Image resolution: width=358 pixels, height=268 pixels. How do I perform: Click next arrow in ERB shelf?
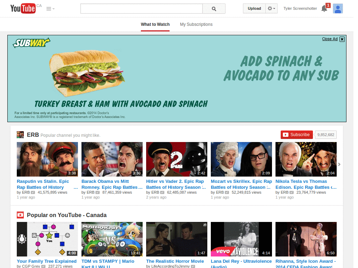pyautogui.click(x=339, y=164)
